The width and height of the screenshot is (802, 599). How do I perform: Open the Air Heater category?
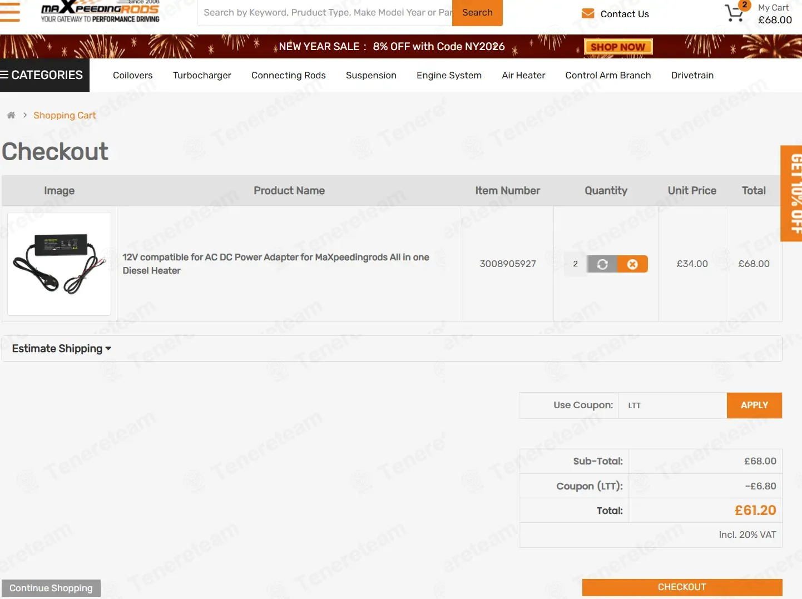(x=523, y=75)
